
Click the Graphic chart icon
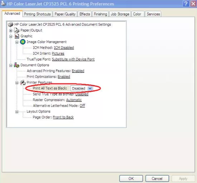17,36
